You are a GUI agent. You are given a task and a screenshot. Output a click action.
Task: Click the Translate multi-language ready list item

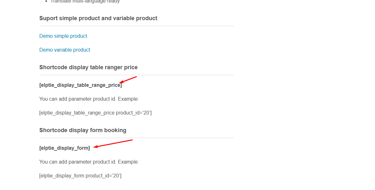point(85,2)
